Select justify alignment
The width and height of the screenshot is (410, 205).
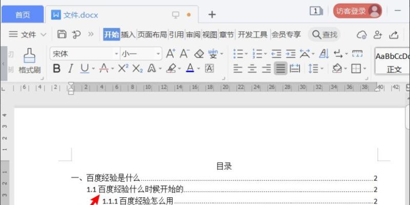[x=280, y=69]
